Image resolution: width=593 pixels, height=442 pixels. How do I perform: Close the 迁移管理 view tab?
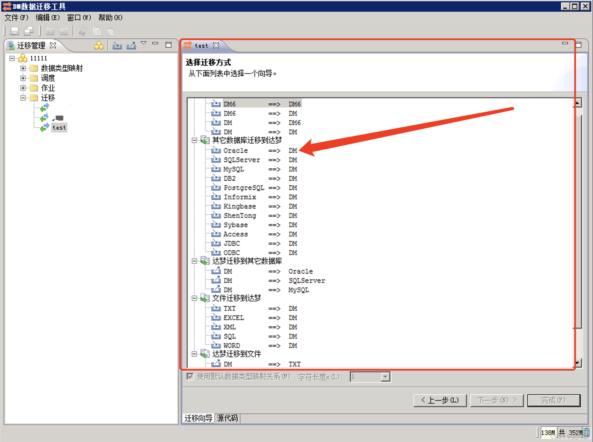[53, 46]
